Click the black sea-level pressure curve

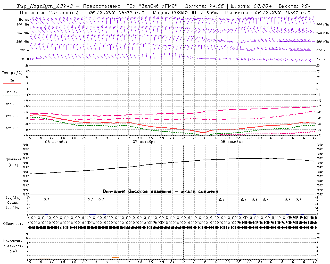click(173, 162)
